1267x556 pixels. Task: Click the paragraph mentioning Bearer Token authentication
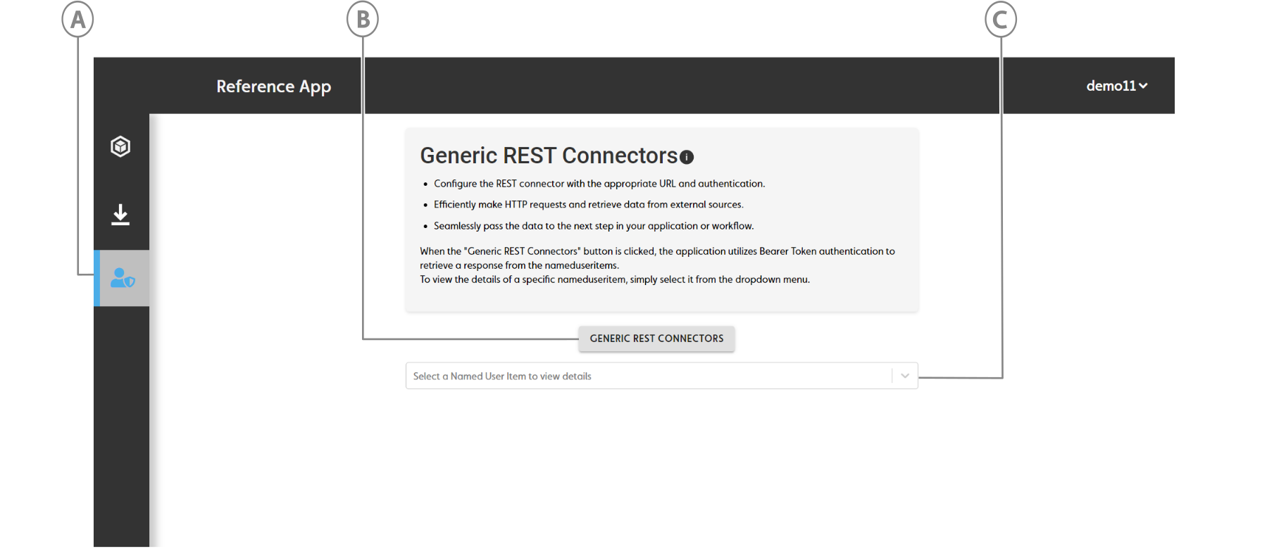[656, 258]
